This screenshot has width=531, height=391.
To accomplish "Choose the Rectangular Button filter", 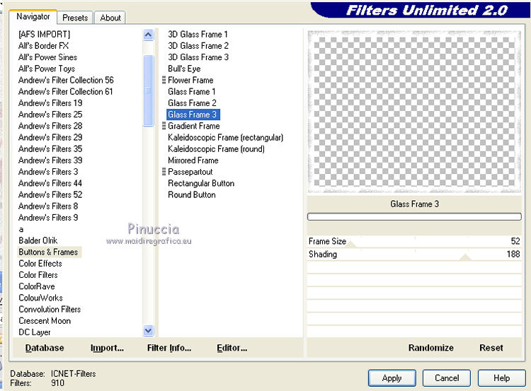I will 201,183.
